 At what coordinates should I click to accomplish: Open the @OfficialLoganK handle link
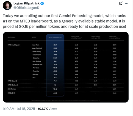[x=26, y=8]
